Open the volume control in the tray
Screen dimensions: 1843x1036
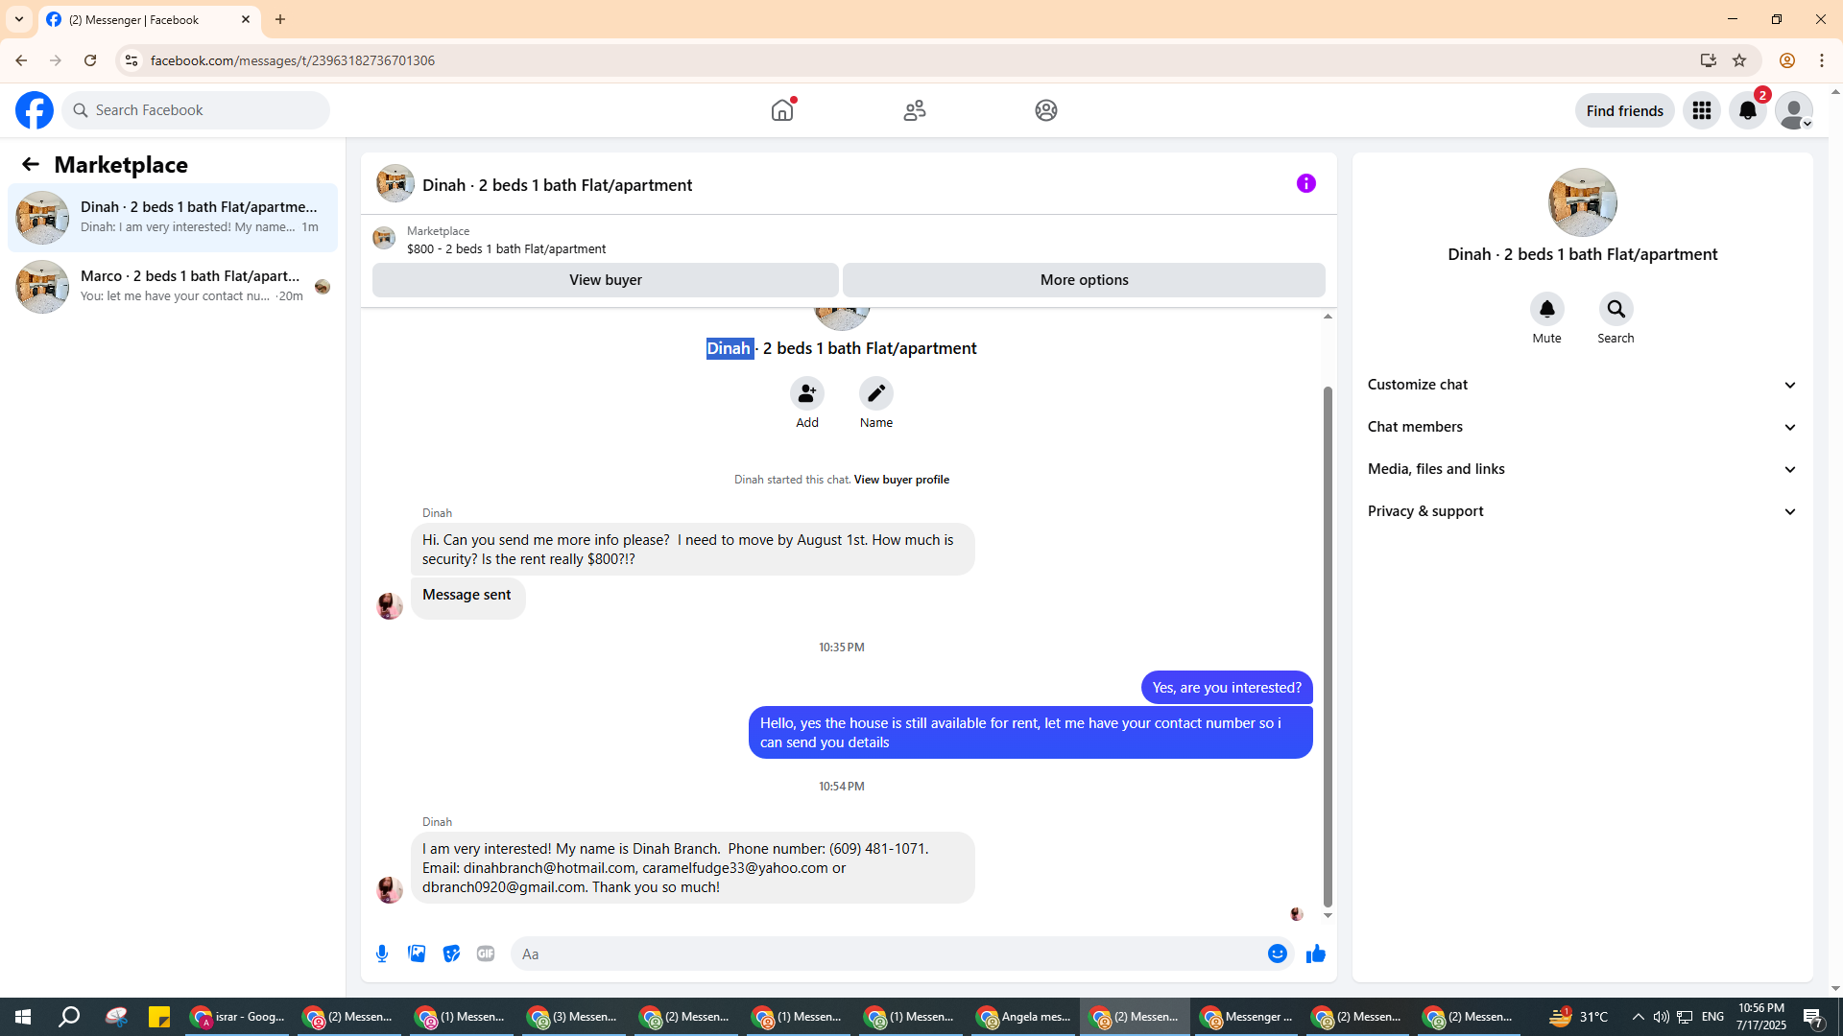click(x=1661, y=1017)
